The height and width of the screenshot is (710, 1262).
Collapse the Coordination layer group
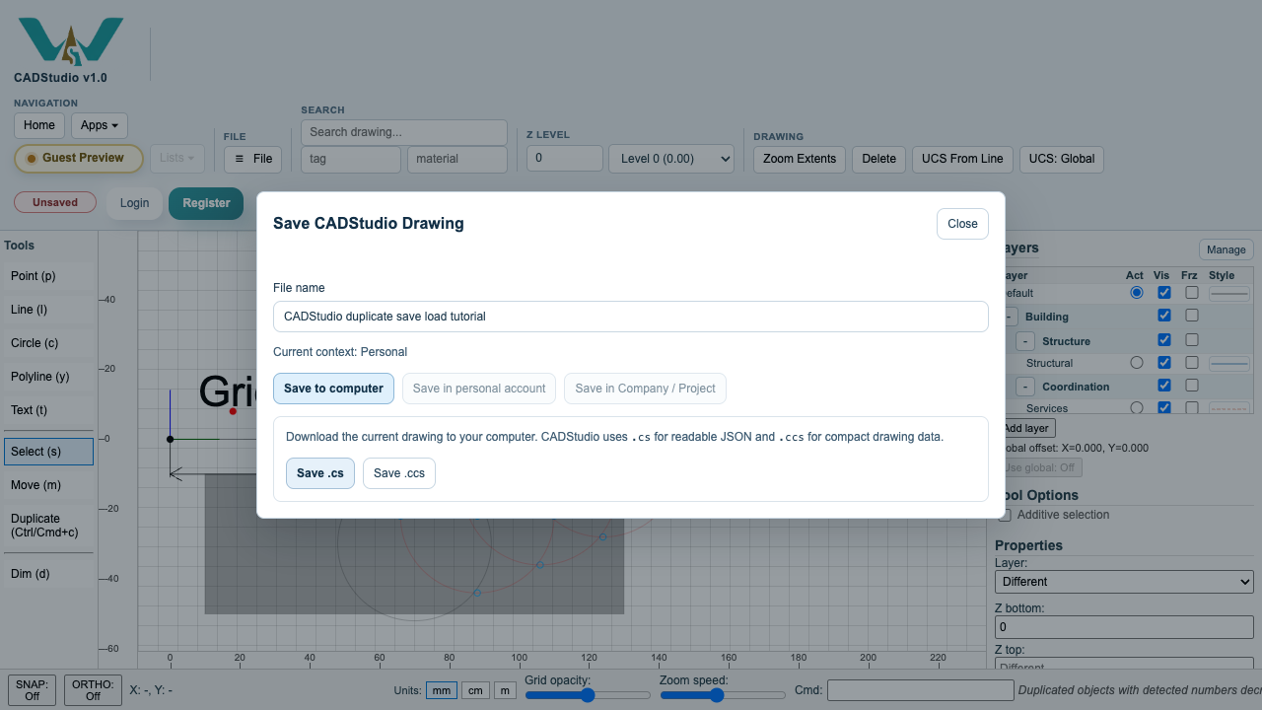1025,387
